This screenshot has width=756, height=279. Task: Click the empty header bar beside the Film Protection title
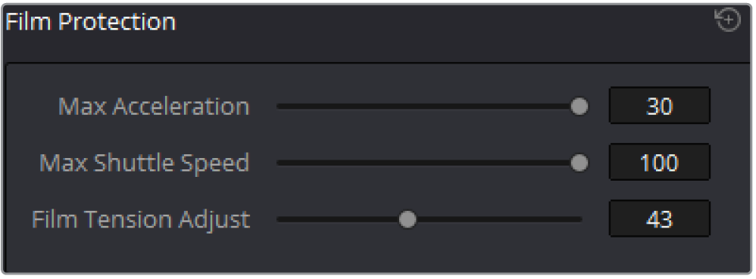(x=444, y=33)
